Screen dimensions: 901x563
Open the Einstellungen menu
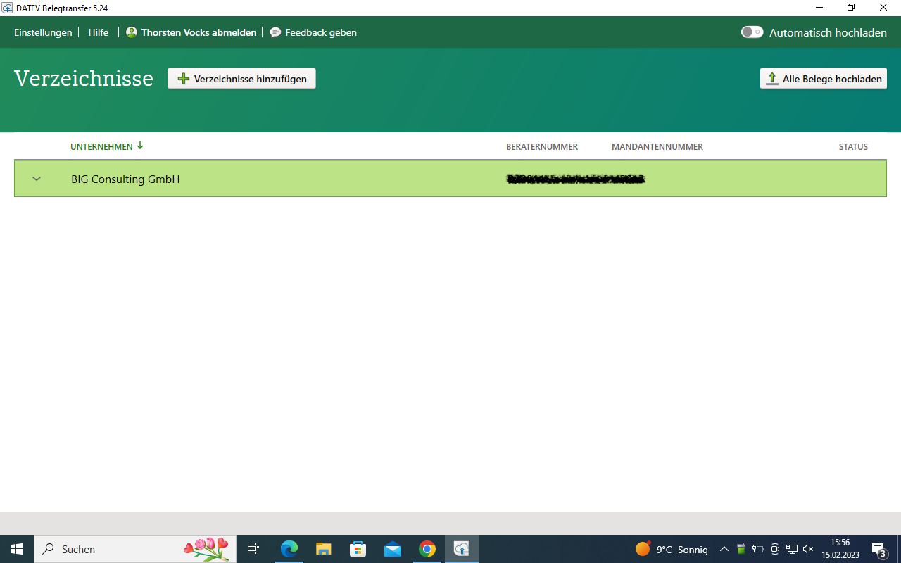43,32
